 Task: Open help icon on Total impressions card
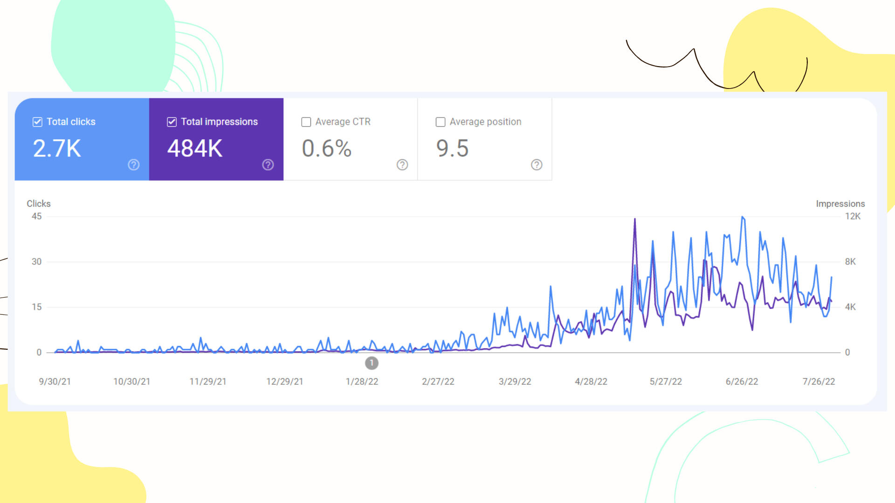tap(268, 165)
